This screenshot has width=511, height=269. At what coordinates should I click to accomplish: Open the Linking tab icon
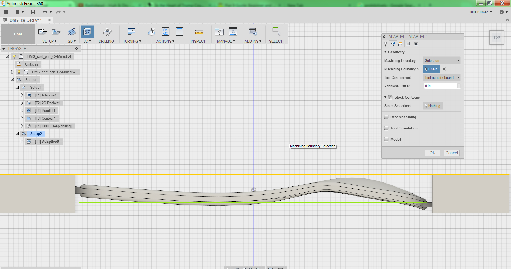point(416,44)
